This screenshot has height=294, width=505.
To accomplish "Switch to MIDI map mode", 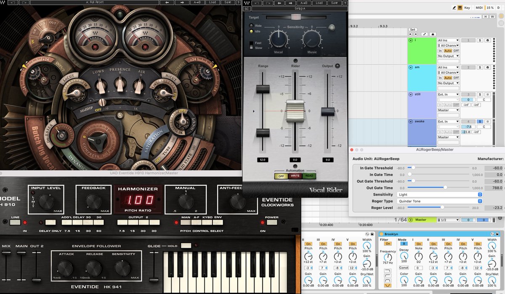I will pos(479,8).
